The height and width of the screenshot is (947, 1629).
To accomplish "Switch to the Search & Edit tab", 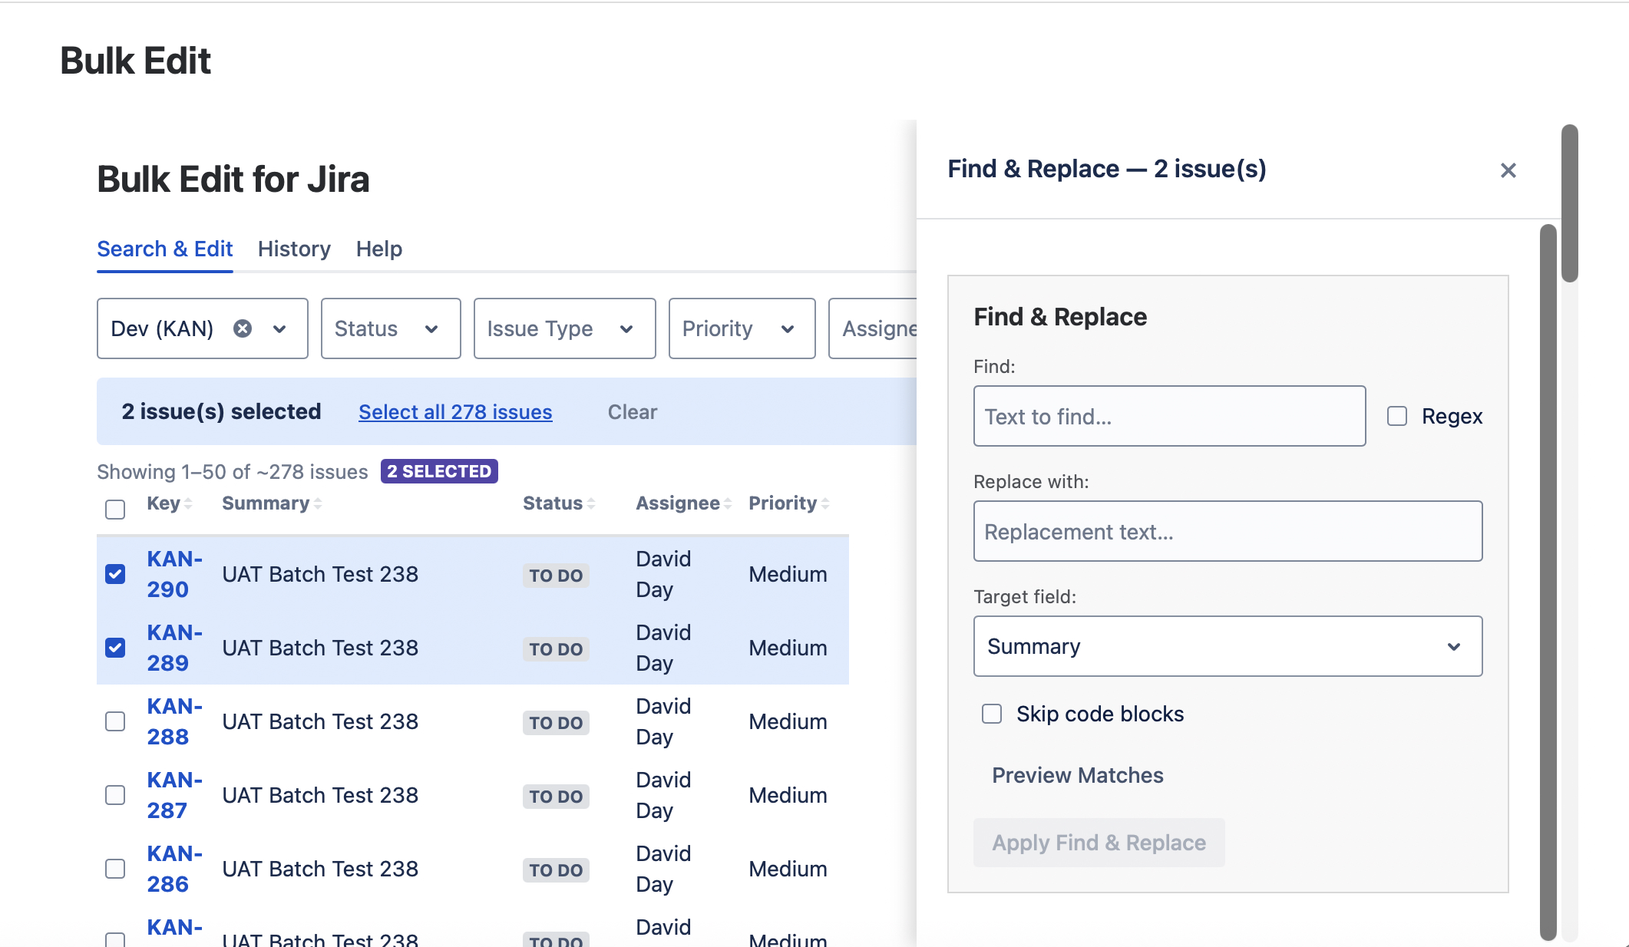I will pyautogui.click(x=165, y=249).
